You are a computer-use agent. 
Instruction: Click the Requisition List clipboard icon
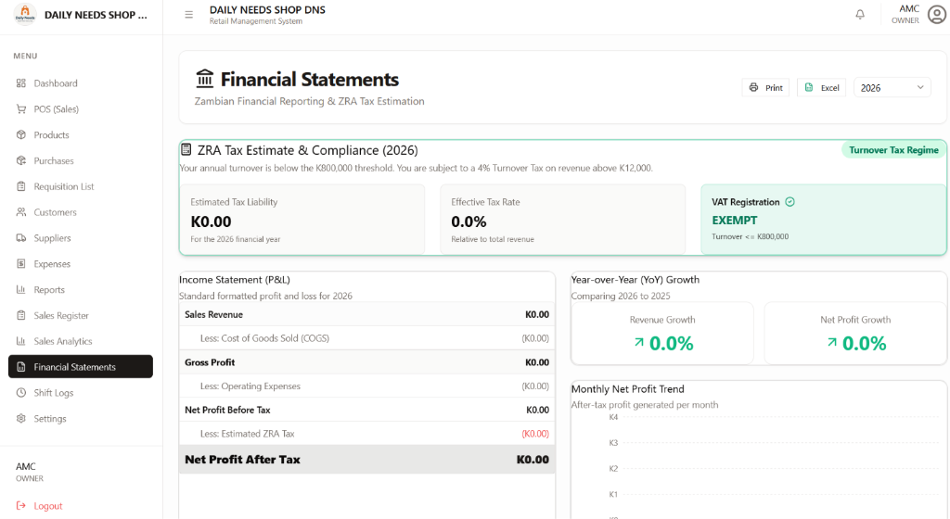coord(21,186)
